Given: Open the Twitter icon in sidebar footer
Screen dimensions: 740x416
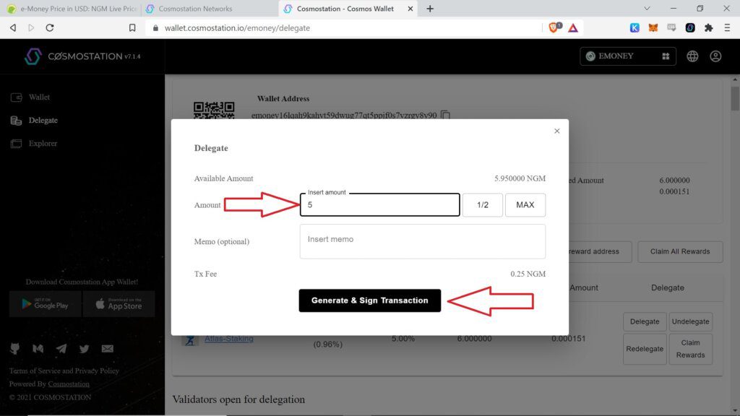Looking at the screenshot, I should pos(85,349).
